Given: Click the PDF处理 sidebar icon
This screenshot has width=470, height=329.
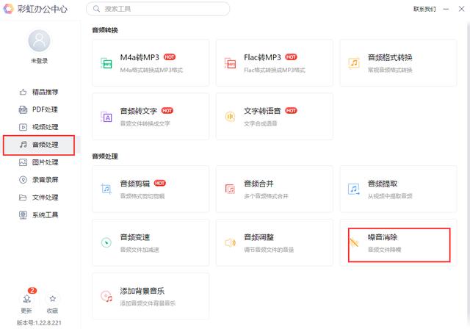Looking at the screenshot, I should pos(23,109).
